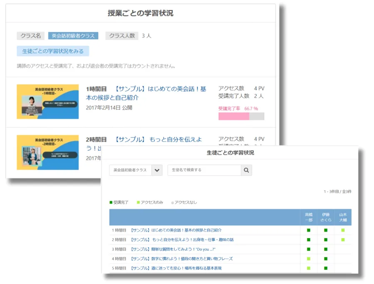The width and height of the screenshot is (374, 284).
Task: Select the 英会話初級者クラス class combo box
Action: pyautogui.click(x=130, y=170)
